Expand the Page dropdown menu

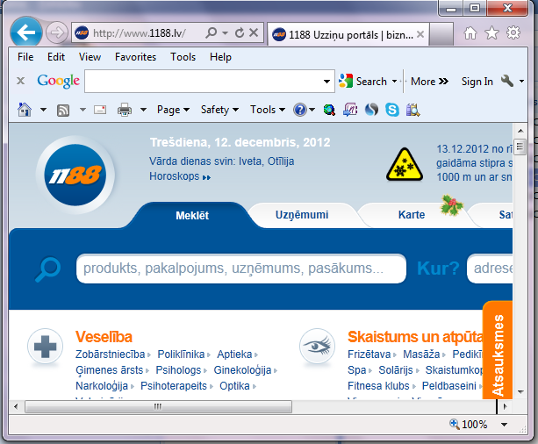pyautogui.click(x=173, y=110)
